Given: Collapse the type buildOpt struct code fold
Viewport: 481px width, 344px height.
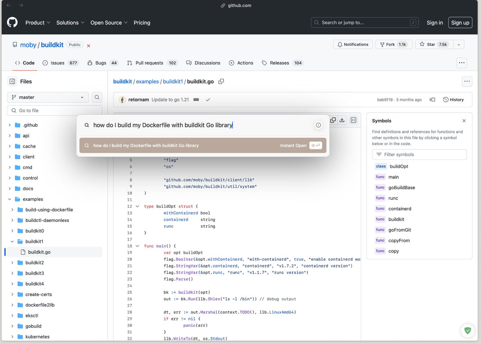Looking at the screenshot, I should click(138, 207).
